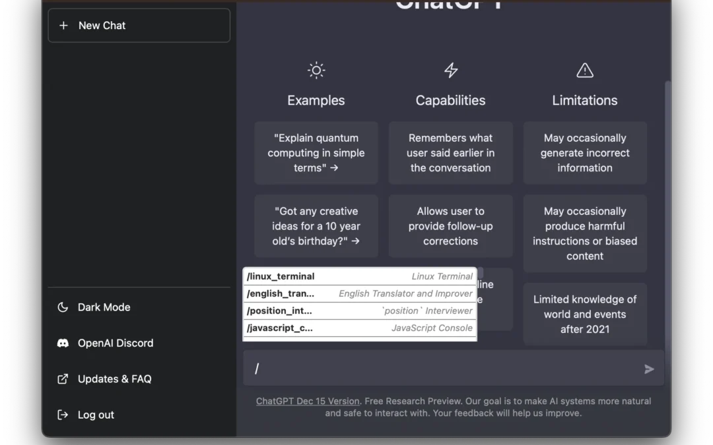Click the sun icon above Examples
The image size is (713, 445).
pos(316,71)
